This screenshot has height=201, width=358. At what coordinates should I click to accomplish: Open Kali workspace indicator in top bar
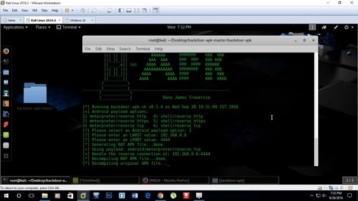pyautogui.click(x=312, y=27)
